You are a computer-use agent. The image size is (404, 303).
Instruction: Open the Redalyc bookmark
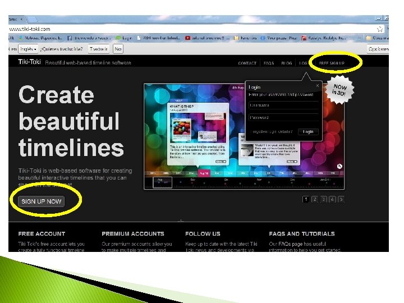tap(324, 38)
